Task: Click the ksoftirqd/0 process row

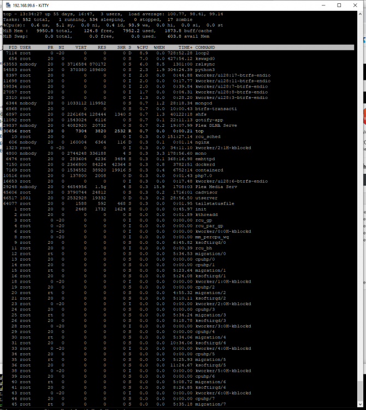Action: coord(179,242)
